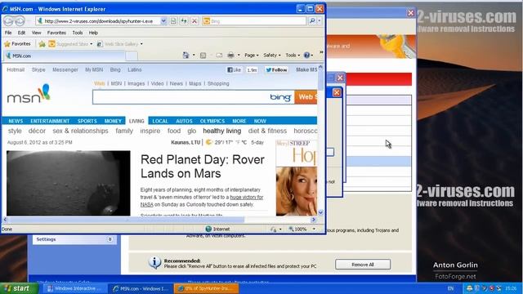Open the Web Slice Gallery dropdown

tap(141, 44)
